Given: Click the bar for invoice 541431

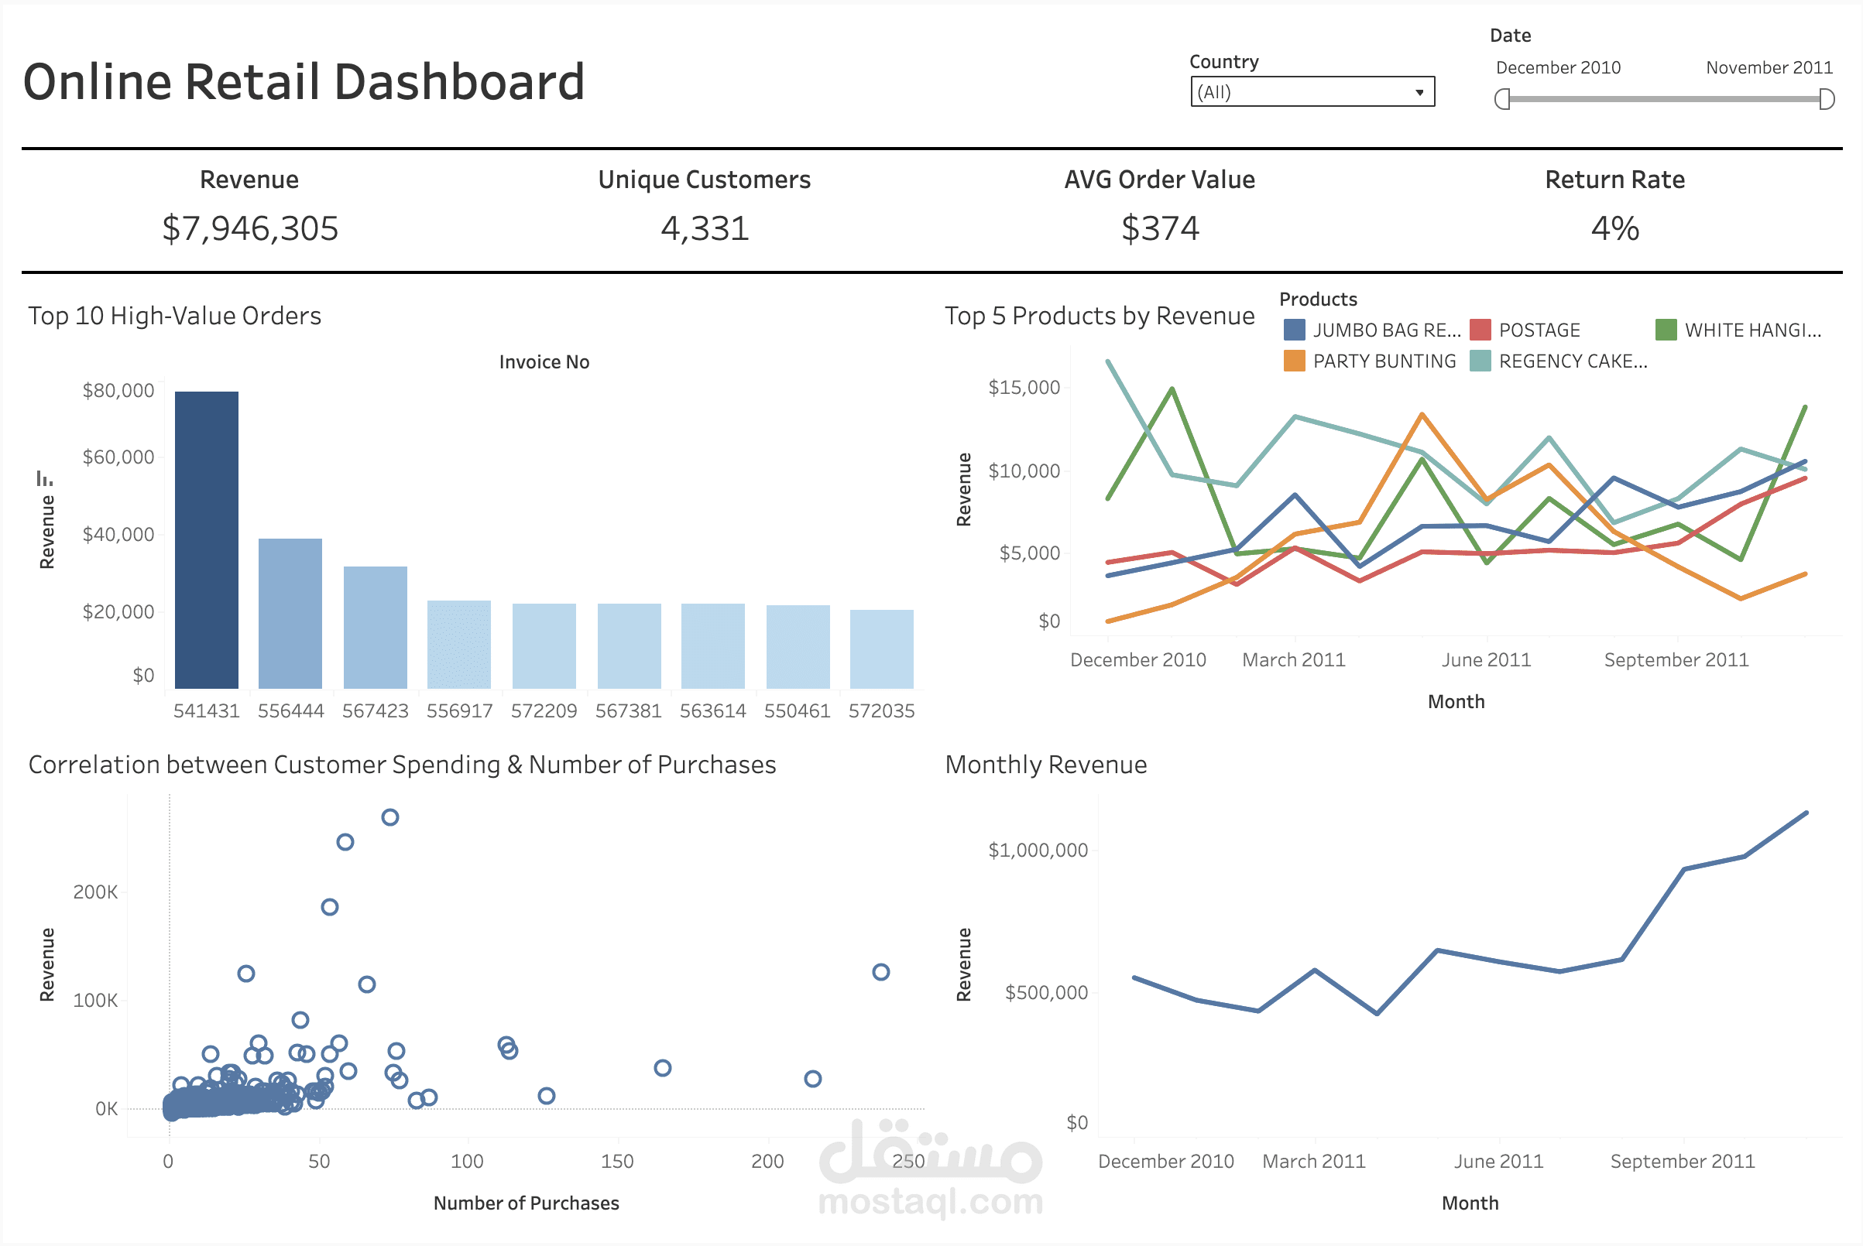Looking at the screenshot, I should [207, 540].
